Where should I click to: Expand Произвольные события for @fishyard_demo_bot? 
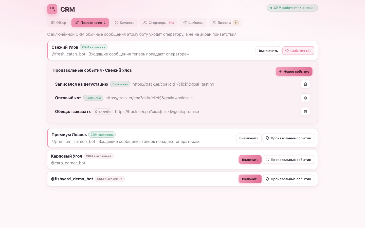[288, 179]
